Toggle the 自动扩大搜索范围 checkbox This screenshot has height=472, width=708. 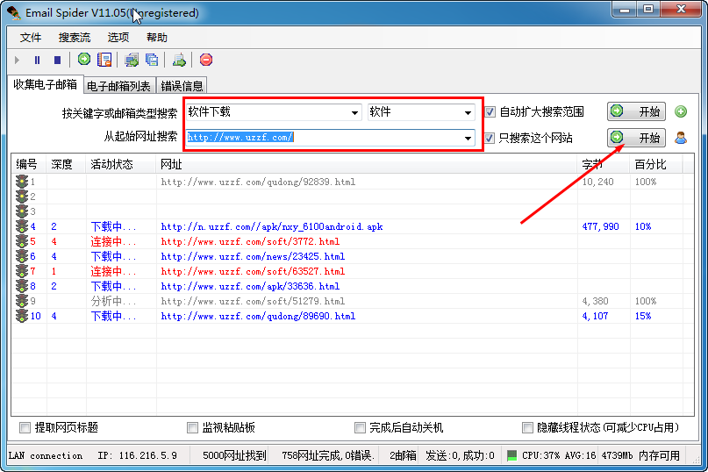point(490,111)
